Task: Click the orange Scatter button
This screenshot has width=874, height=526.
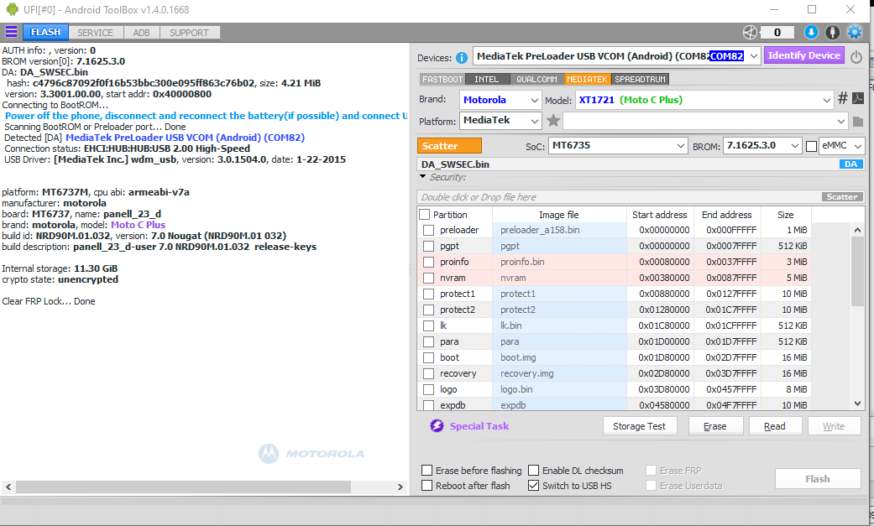Action: click(x=449, y=145)
